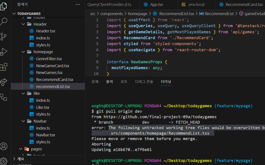The height and width of the screenshot is (165, 265).
Task: Click React icon next to Header.tsx
Action: tap(32, 31)
